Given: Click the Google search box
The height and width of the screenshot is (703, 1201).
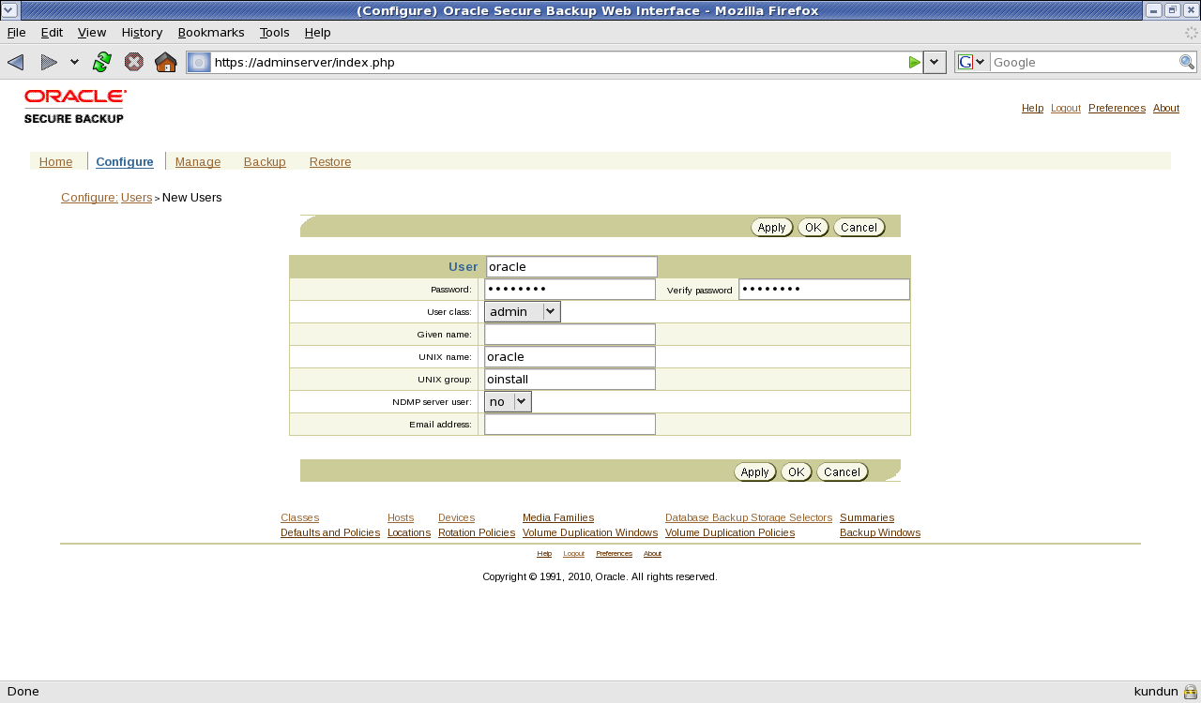Looking at the screenshot, I should click(1084, 63).
